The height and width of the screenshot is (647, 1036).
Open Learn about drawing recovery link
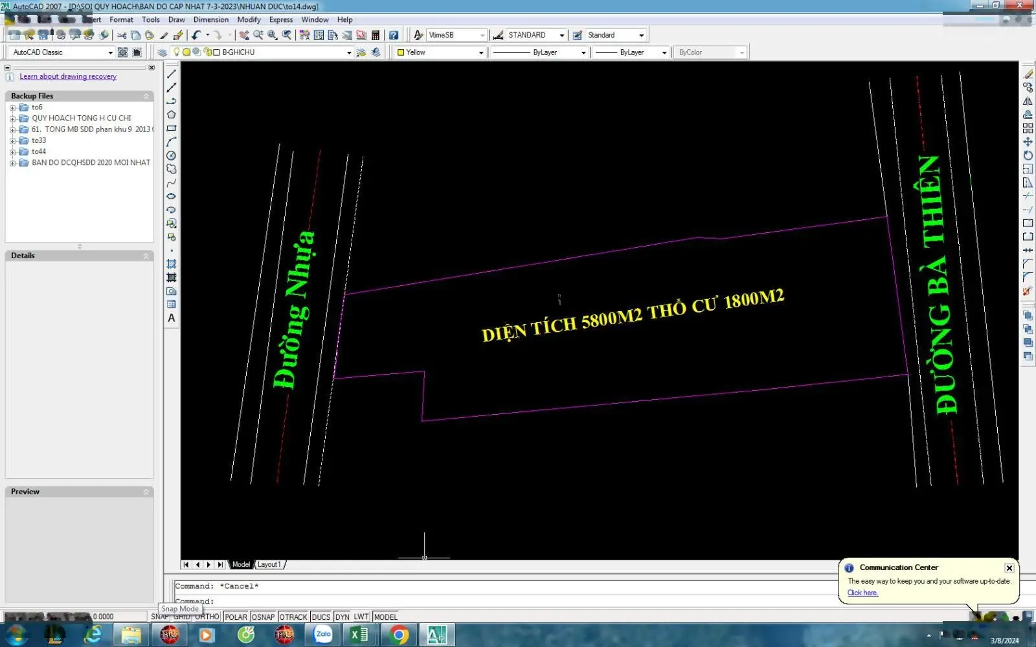[68, 76]
